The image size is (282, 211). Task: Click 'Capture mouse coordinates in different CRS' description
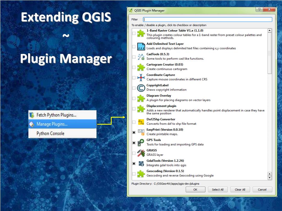pos(177,79)
